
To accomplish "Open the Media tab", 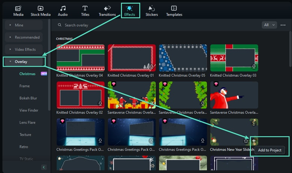I will tap(18, 11).
